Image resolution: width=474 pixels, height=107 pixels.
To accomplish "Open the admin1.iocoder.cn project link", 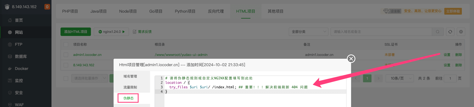I will click(87, 55).
